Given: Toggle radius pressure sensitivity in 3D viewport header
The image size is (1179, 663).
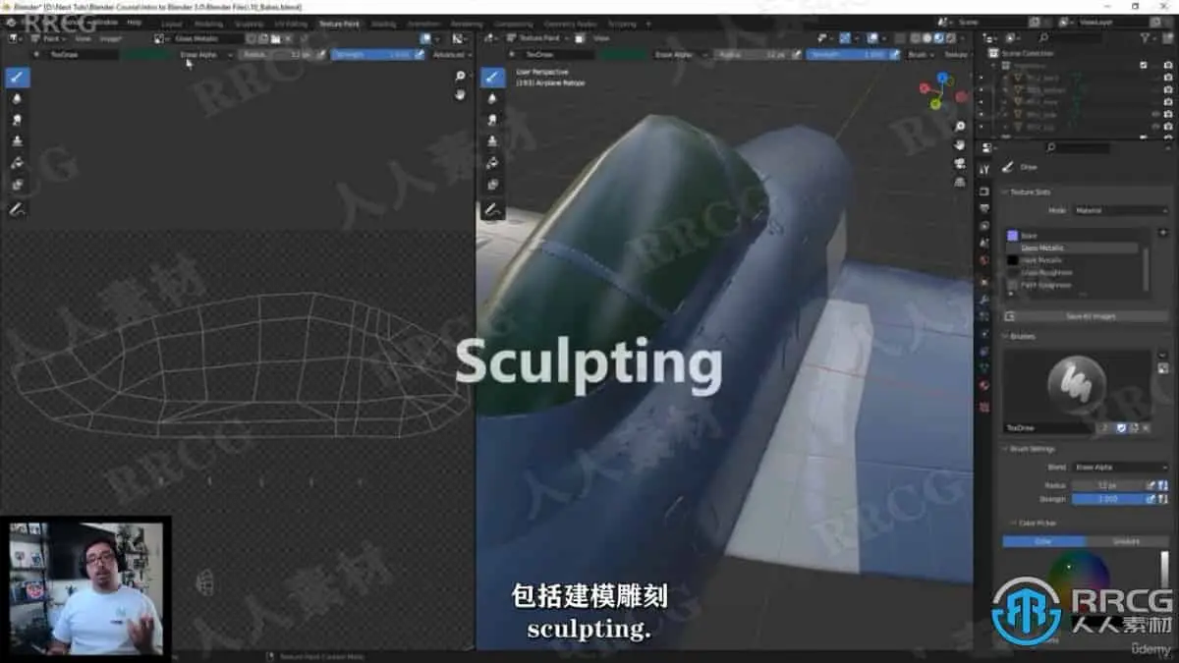Looking at the screenshot, I should coord(797,55).
